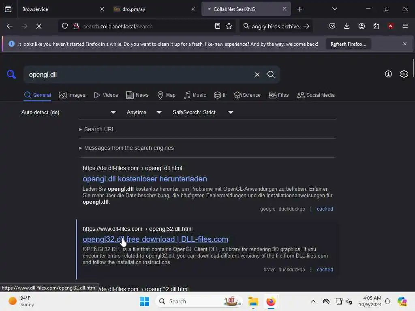415x311 pixels.
Task: Open cached version of www.dll-files.com result
Action: coord(325,270)
